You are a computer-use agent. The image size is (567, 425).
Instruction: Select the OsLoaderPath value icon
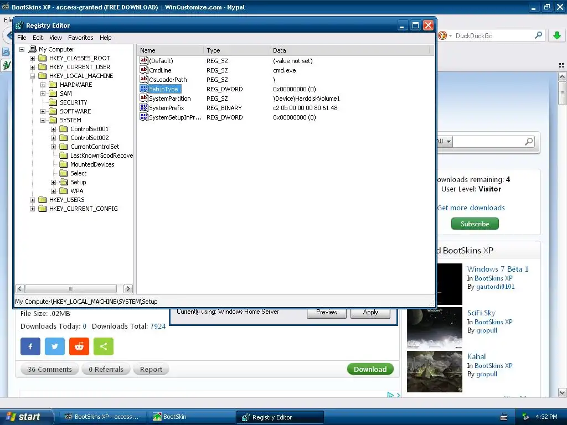tap(144, 80)
